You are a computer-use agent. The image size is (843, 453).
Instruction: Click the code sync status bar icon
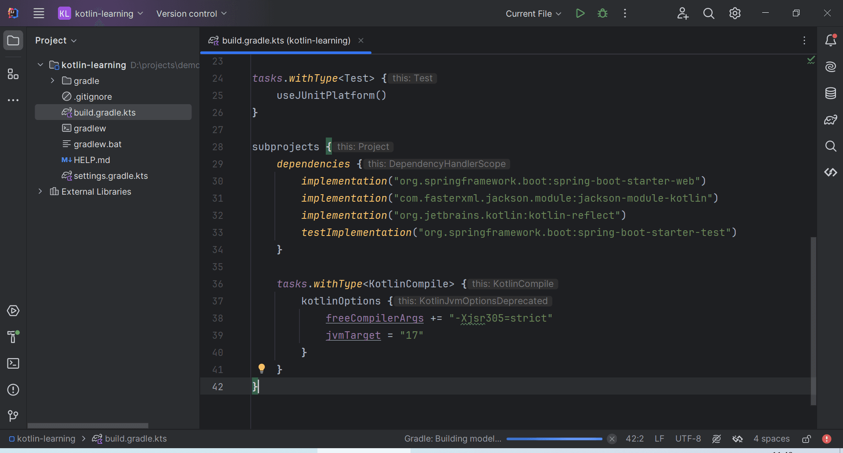(x=738, y=439)
